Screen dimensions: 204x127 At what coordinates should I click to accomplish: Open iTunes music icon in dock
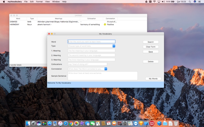[60, 123]
